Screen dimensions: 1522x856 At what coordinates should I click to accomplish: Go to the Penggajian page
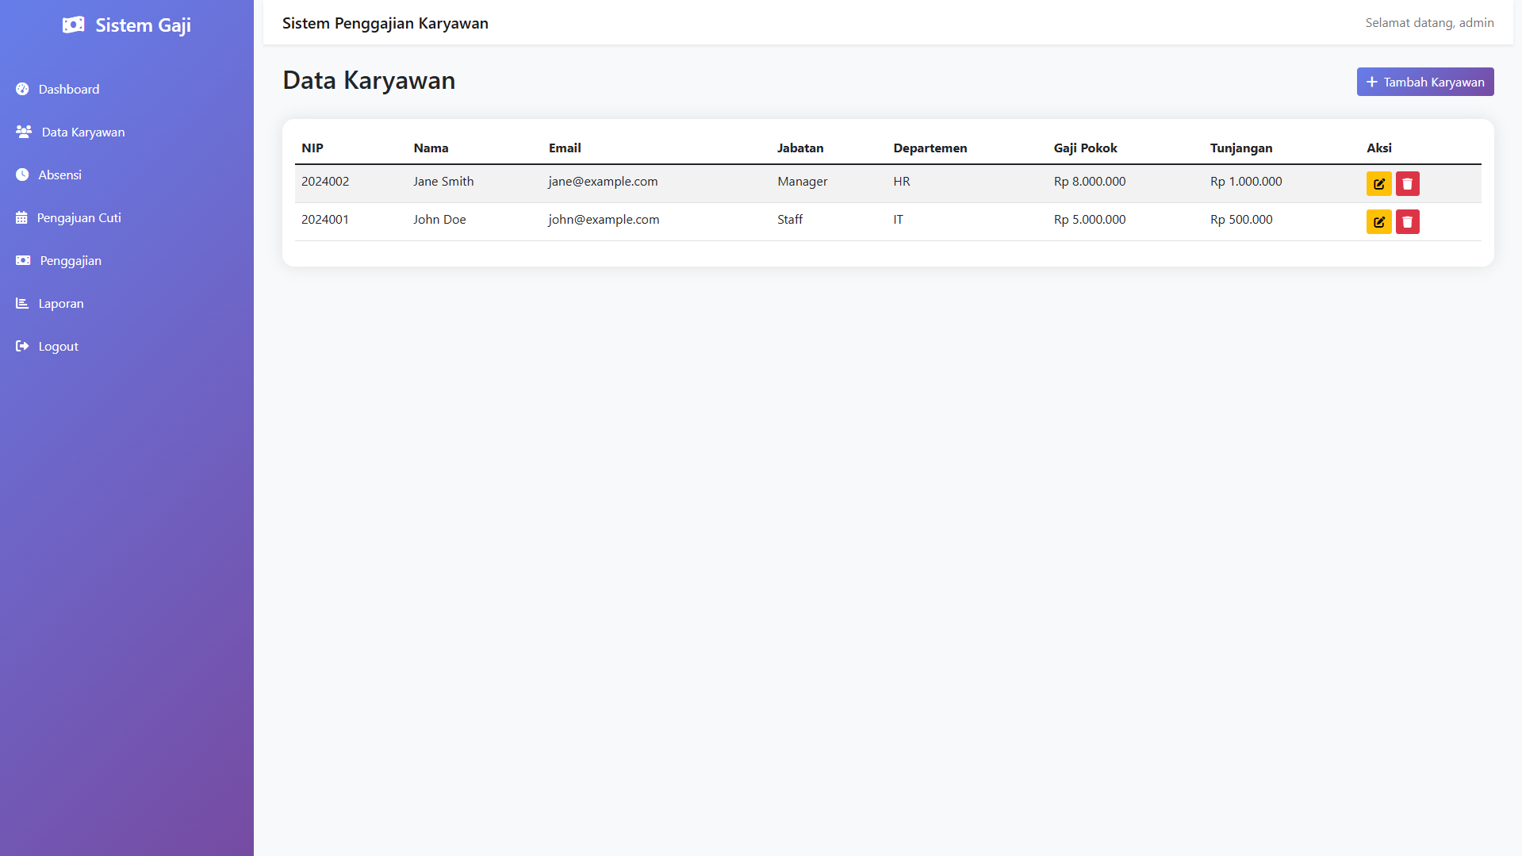70,261
